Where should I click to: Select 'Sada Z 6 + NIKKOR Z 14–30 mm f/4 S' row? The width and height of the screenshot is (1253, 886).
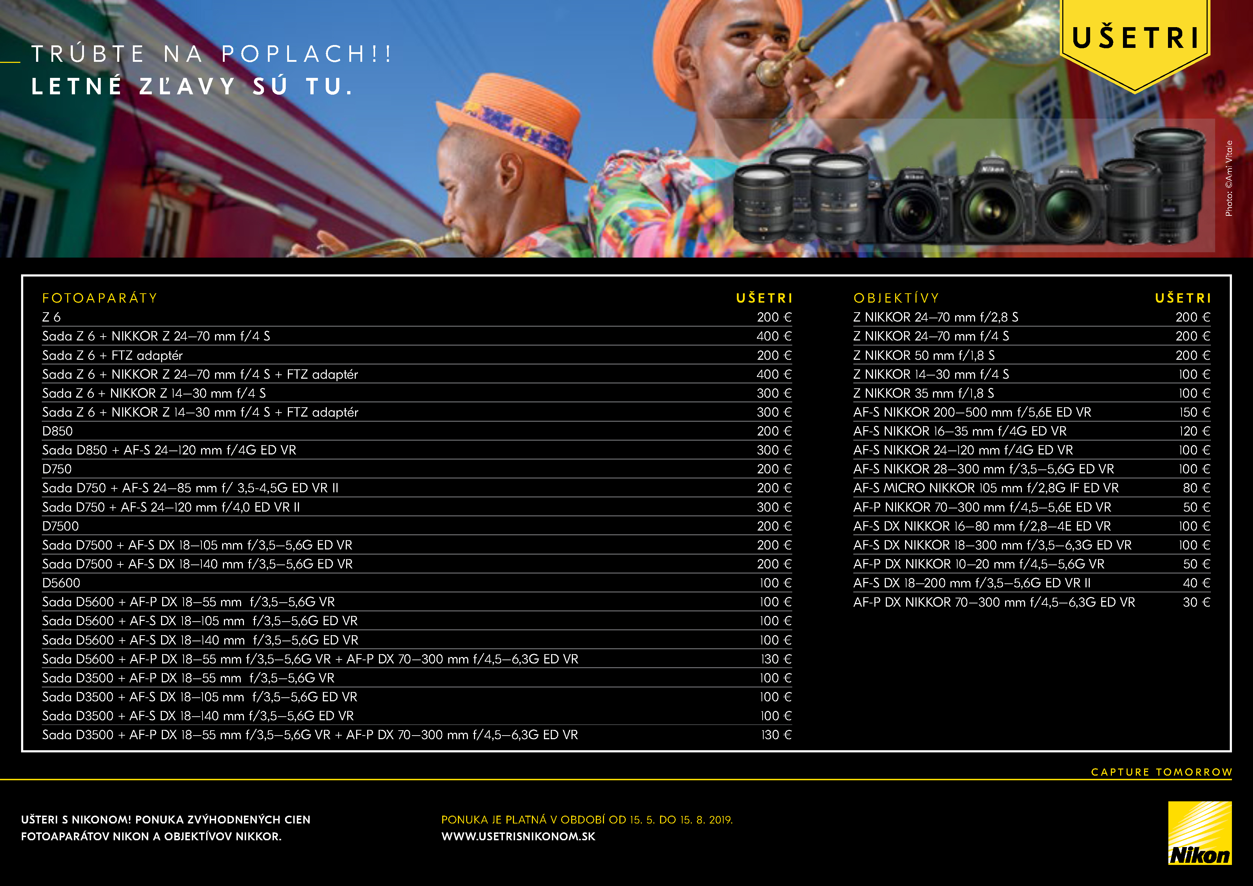pyautogui.click(x=417, y=393)
